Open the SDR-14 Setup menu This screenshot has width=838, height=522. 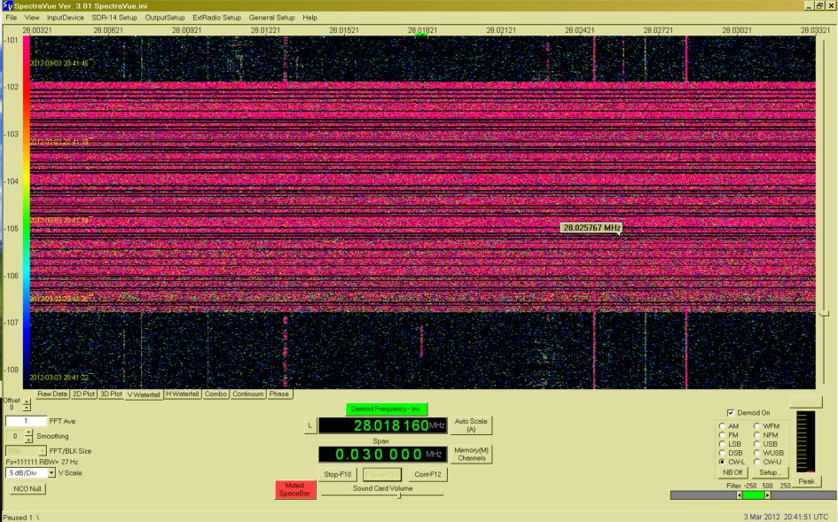pos(114,18)
